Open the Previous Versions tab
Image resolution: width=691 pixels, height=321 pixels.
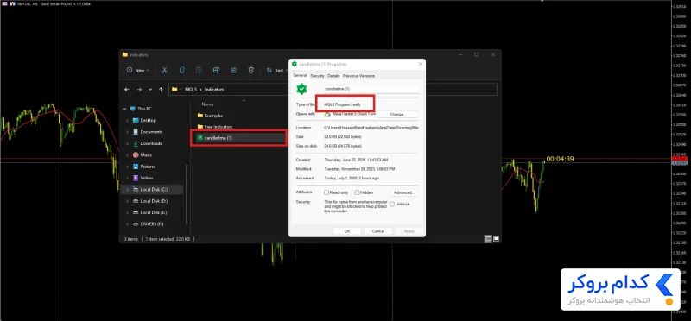(358, 76)
